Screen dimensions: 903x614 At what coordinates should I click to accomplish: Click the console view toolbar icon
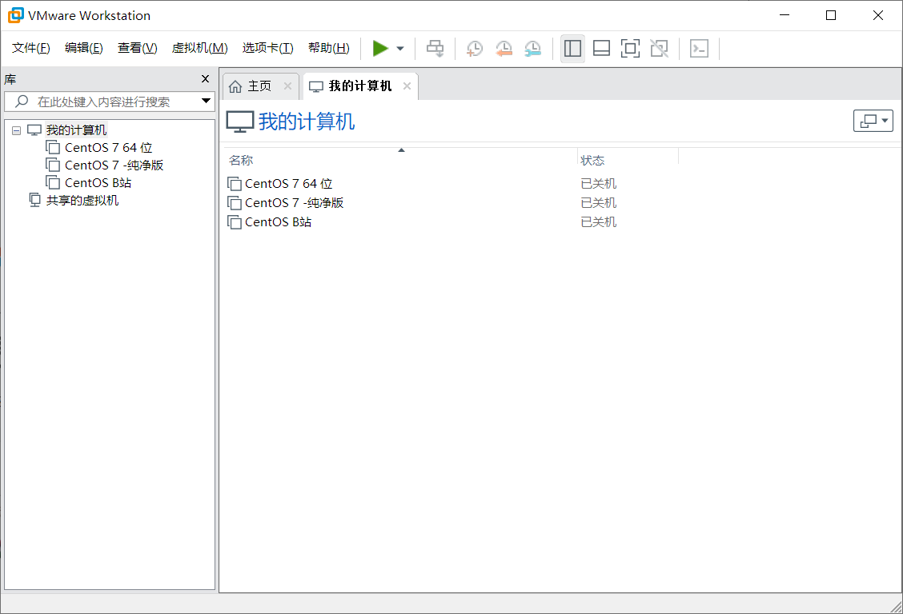(699, 48)
